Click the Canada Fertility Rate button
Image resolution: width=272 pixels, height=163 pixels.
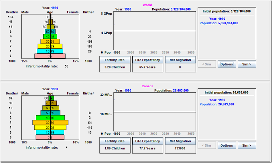(115, 141)
